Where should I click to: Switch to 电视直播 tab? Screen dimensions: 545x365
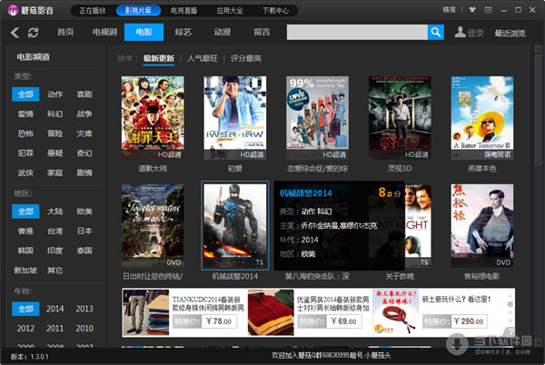coord(183,11)
